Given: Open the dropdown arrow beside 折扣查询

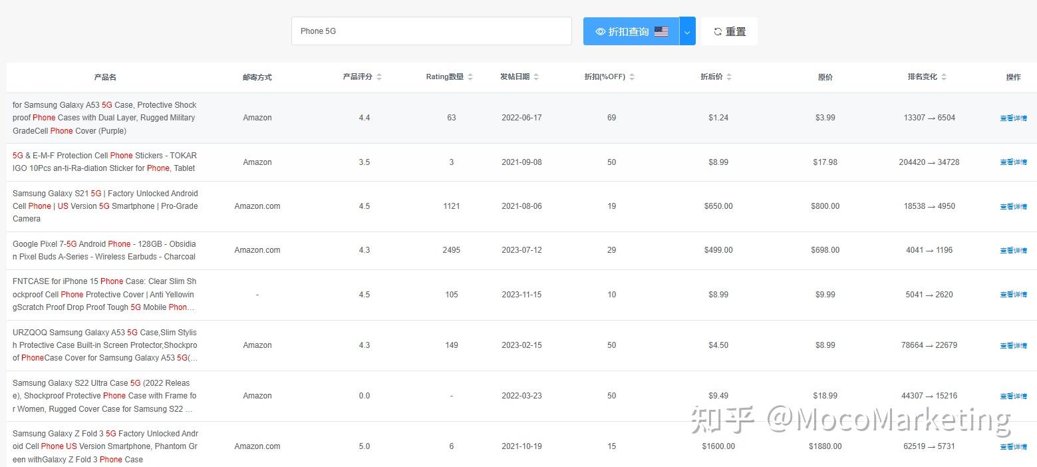Looking at the screenshot, I should pyautogui.click(x=687, y=31).
